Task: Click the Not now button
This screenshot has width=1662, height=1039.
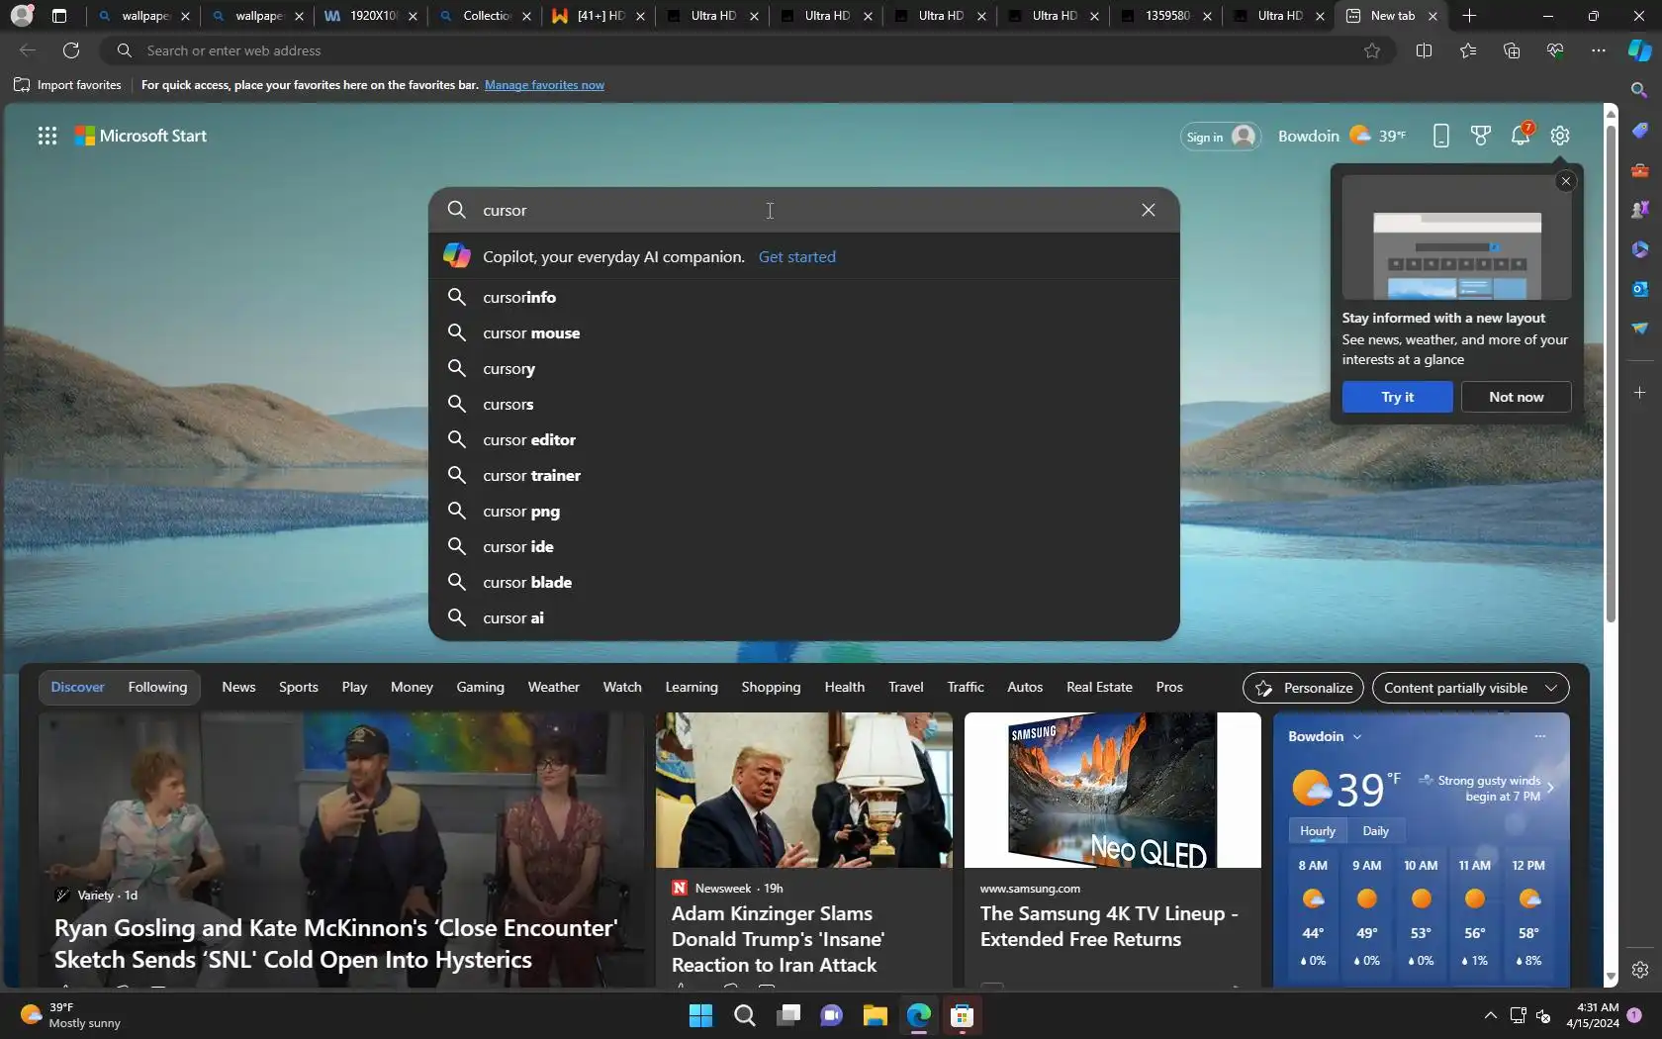Action: [x=1516, y=397]
